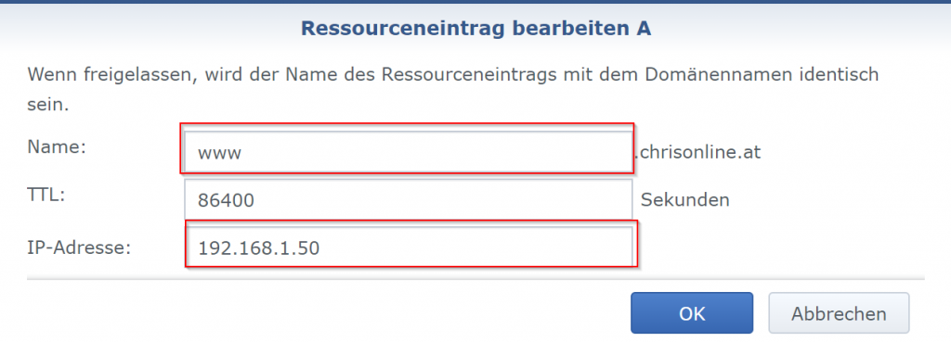Click the 'Ressourceneintrag bearbeiten A' dialog title
This screenshot has width=951, height=342.
(x=476, y=29)
